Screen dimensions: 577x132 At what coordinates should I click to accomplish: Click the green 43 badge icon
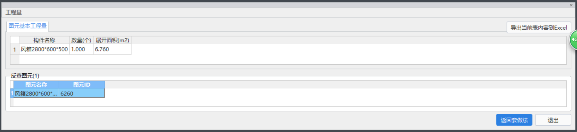coord(573,40)
